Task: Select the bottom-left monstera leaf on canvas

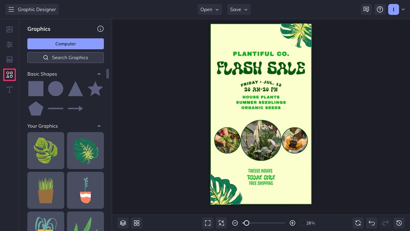Action: tap(225, 190)
